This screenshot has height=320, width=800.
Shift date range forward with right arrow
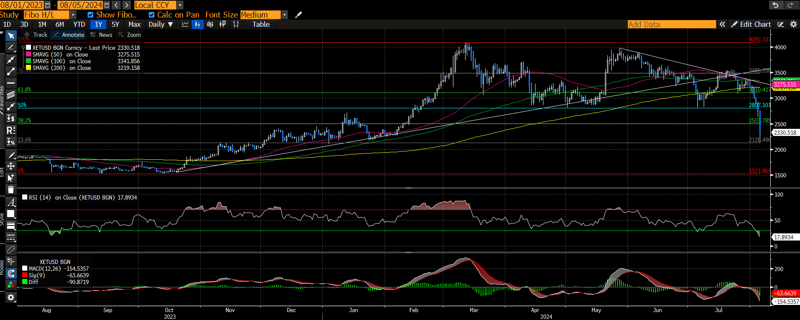tap(126, 5)
